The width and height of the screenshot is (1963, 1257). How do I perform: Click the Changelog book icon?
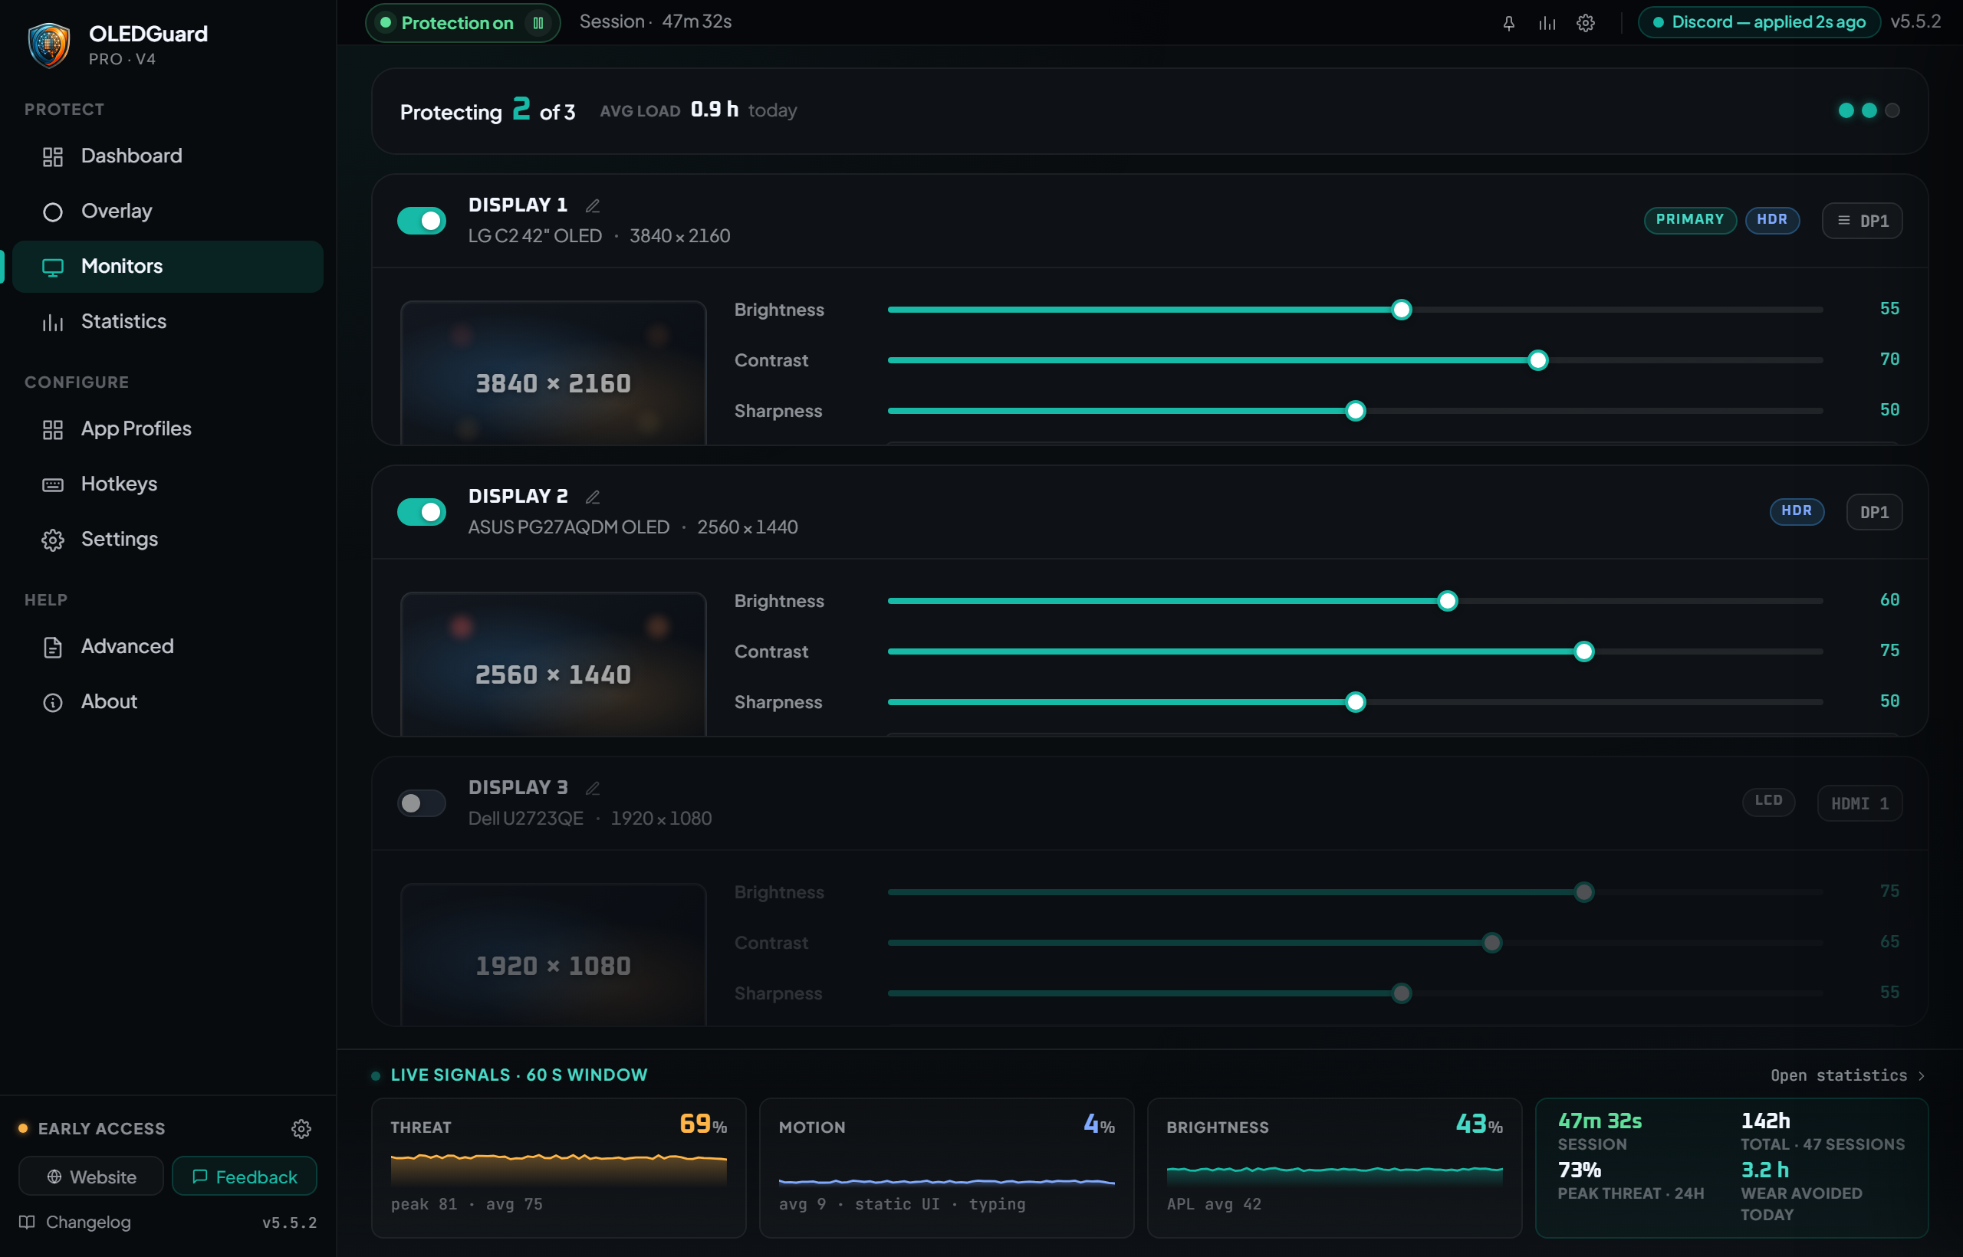27,1222
